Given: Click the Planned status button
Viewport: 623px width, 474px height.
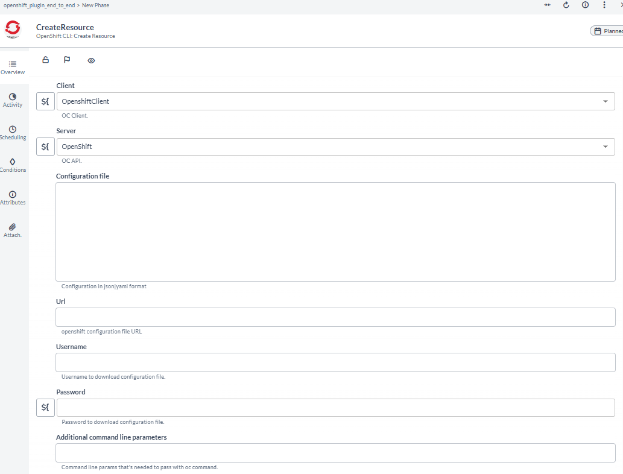Looking at the screenshot, I should coord(607,31).
